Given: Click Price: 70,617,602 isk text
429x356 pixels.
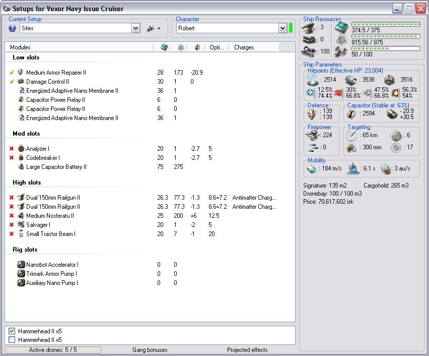Looking at the screenshot, I should pyautogui.click(x=328, y=202).
